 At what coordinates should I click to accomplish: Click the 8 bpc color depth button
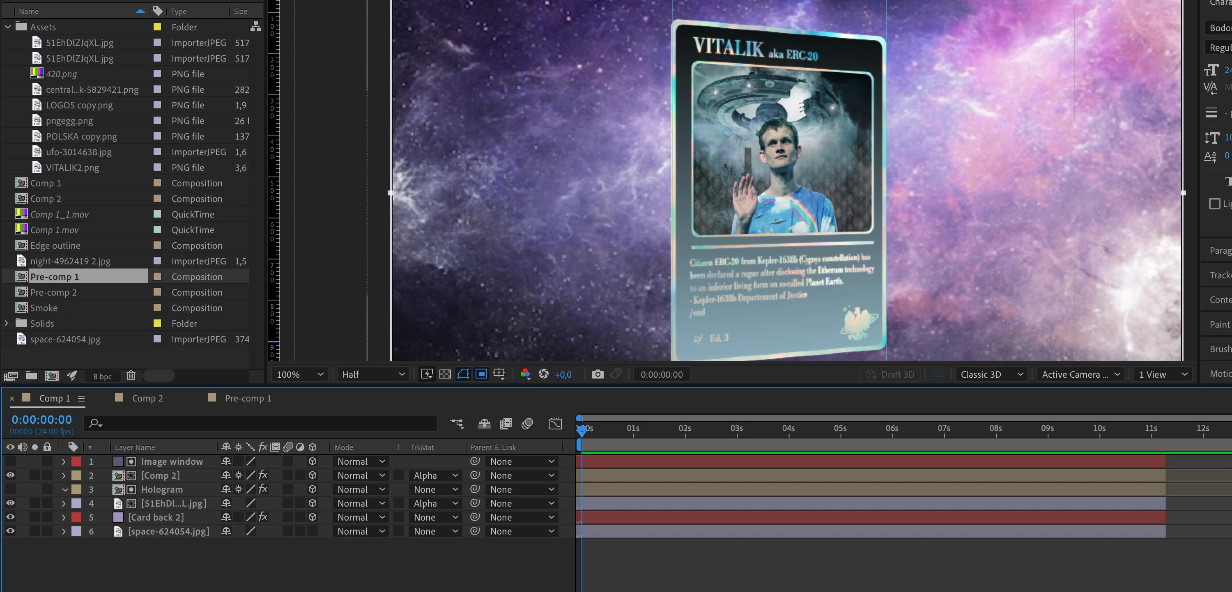click(102, 376)
